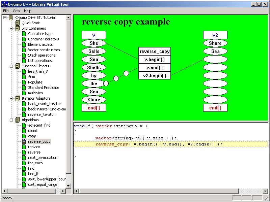The height and width of the screenshot is (202, 270).
Task: Click the code pane scroll left arrow
Action: pyautogui.click(x=76, y=191)
